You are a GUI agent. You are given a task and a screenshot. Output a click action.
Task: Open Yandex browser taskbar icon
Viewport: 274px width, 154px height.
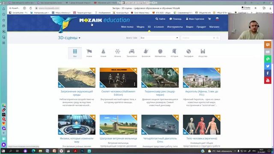61,151
